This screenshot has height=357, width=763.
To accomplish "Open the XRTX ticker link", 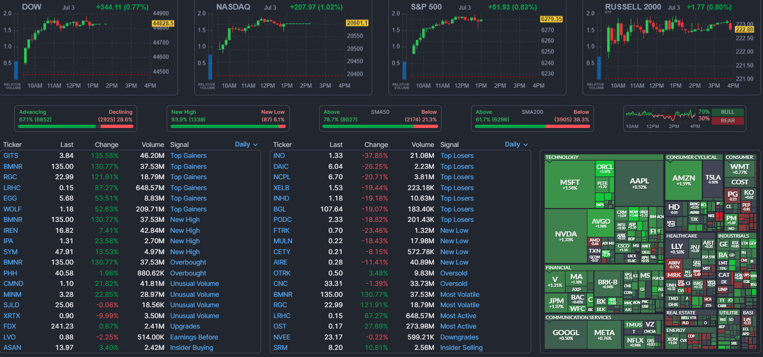I will point(12,316).
